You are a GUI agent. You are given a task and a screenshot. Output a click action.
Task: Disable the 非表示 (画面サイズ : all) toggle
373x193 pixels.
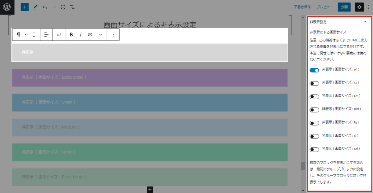[x=314, y=70]
